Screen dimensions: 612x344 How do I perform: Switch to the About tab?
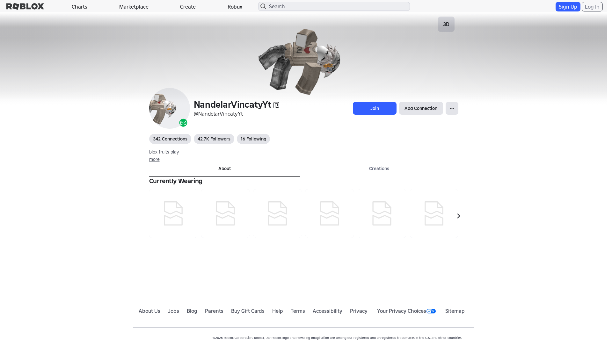224,168
